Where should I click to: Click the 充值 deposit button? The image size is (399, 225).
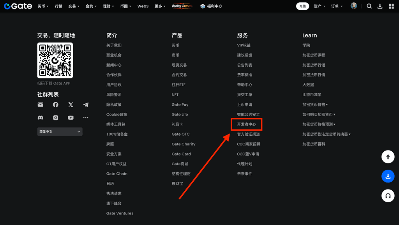click(302, 6)
